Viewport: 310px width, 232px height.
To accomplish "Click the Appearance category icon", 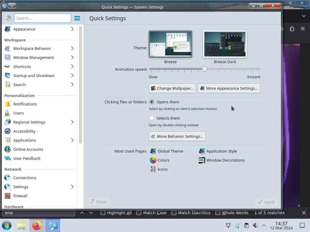I will coord(8,29).
